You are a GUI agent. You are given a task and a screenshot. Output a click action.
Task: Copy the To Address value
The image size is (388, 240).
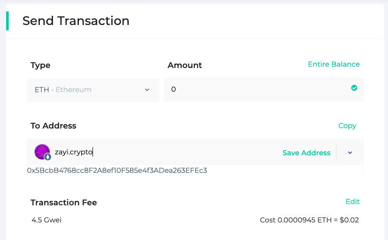pyautogui.click(x=347, y=125)
